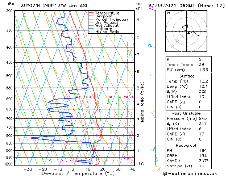The height and width of the screenshot is (176, 228).
Task: Click the '1000' pressure level label
Action: 9,164
